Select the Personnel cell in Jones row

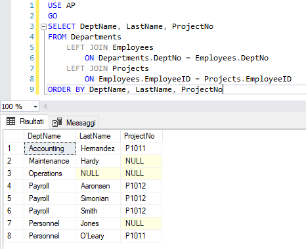click(50, 223)
